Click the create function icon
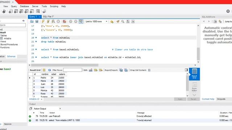The width and height of the screenshot is (232, 130). 32,11
